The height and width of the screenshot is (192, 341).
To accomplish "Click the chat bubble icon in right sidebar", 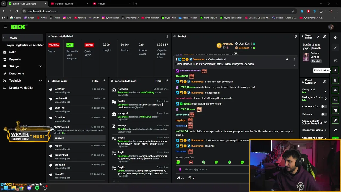I will pyautogui.click(x=335, y=90).
